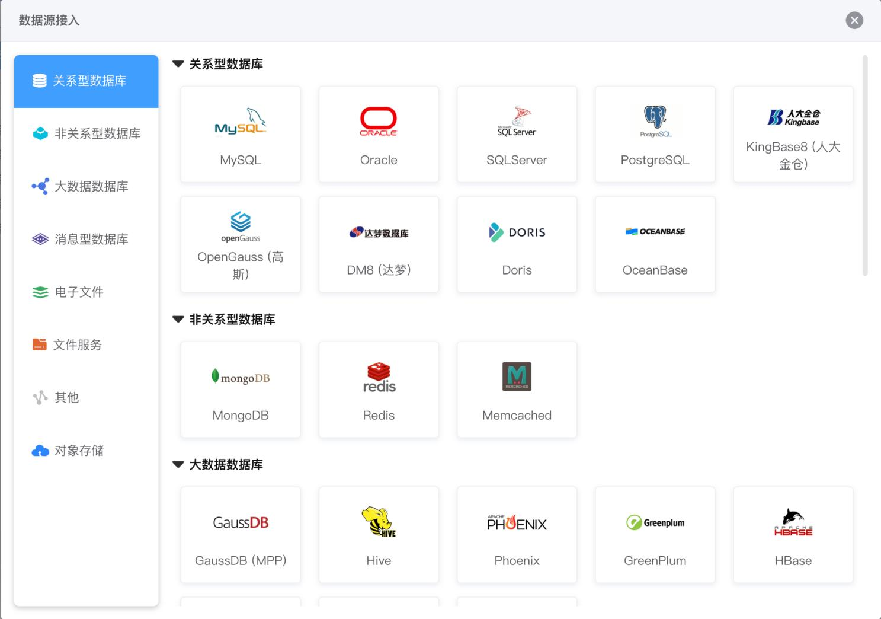
Task: Click the Kingbase logo
Action: click(793, 117)
